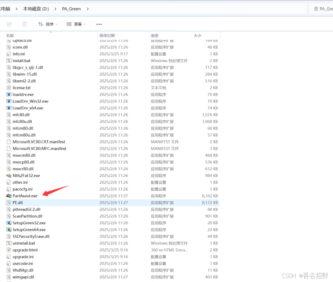
Task: Select the install.bat file icon
Action: (9, 61)
